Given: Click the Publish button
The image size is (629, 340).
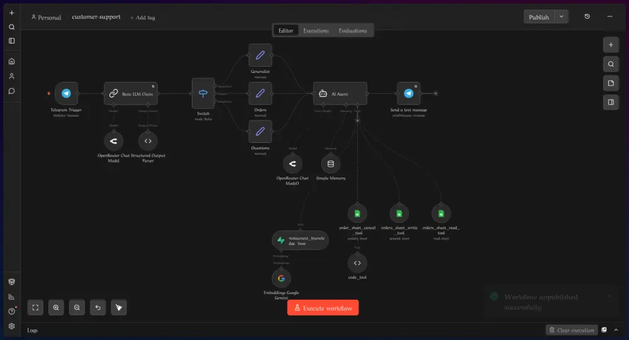Looking at the screenshot, I should coord(539,17).
